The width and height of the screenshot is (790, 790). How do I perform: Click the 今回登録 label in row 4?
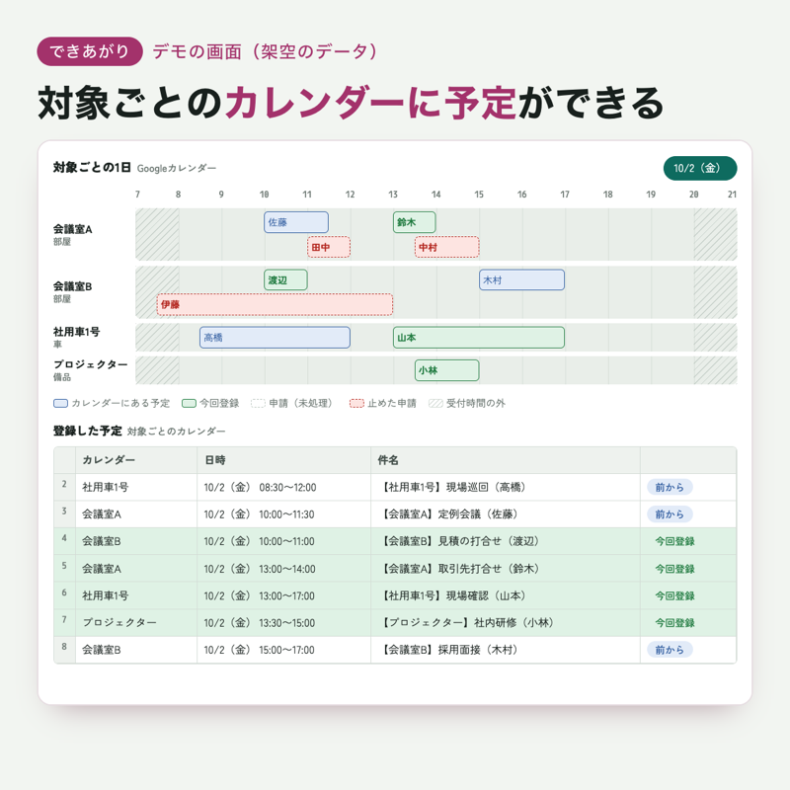[x=674, y=541]
